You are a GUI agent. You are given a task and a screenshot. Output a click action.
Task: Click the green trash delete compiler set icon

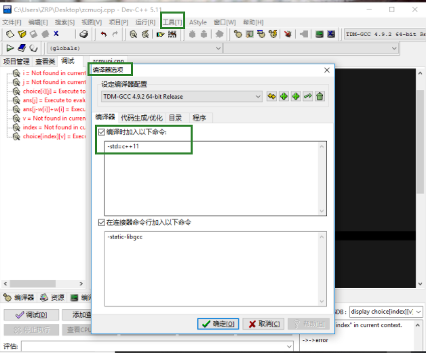319,96
